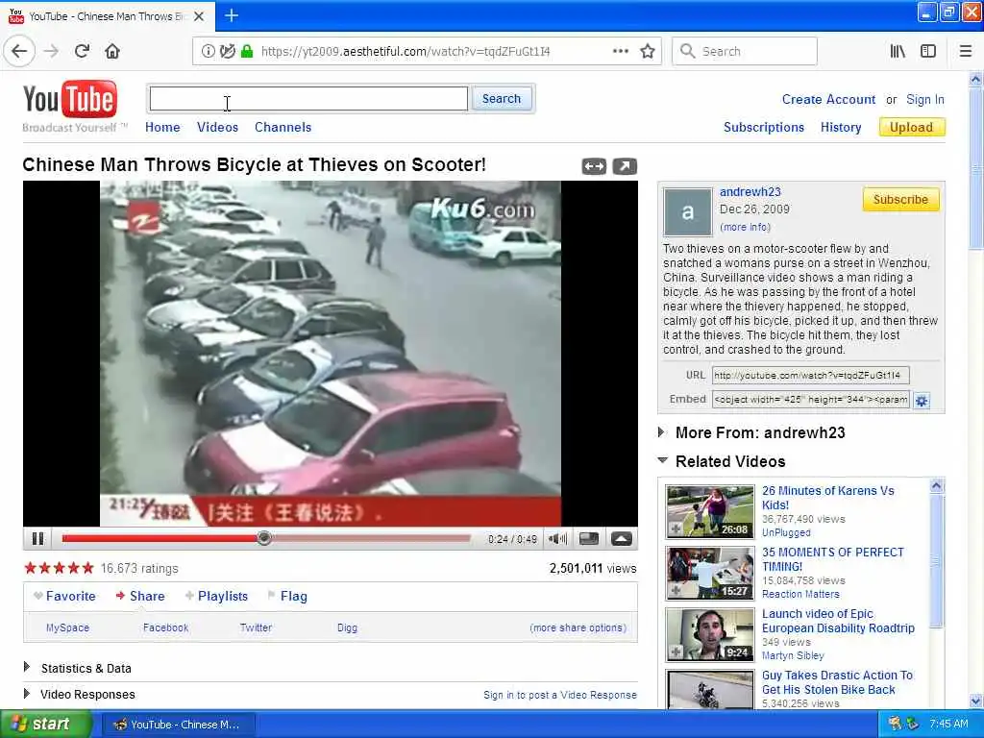The width and height of the screenshot is (984, 738).
Task: Share the video on Facebook
Action: [x=165, y=627]
